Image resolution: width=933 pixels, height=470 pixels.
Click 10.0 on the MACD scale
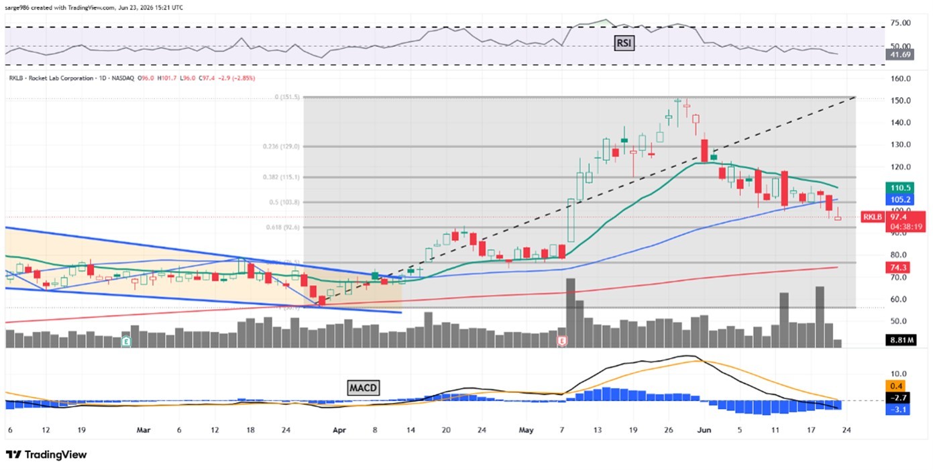click(x=899, y=374)
